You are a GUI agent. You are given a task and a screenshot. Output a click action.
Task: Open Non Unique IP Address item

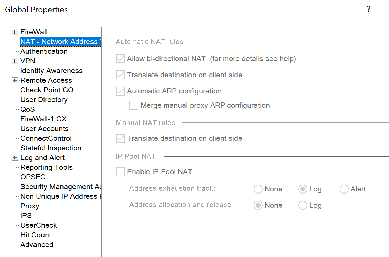pyautogui.click(x=61, y=196)
